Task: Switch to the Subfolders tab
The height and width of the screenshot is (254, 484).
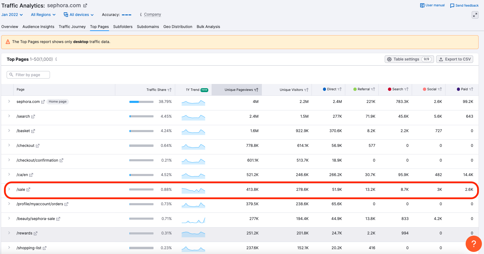Action: coord(123,26)
